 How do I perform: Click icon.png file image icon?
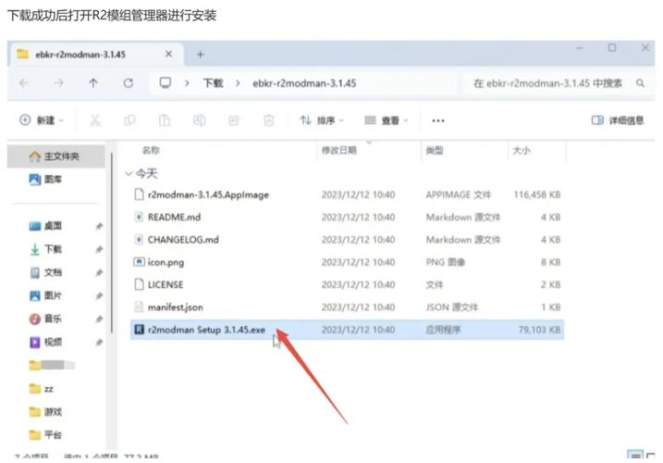tap(139, 262)
